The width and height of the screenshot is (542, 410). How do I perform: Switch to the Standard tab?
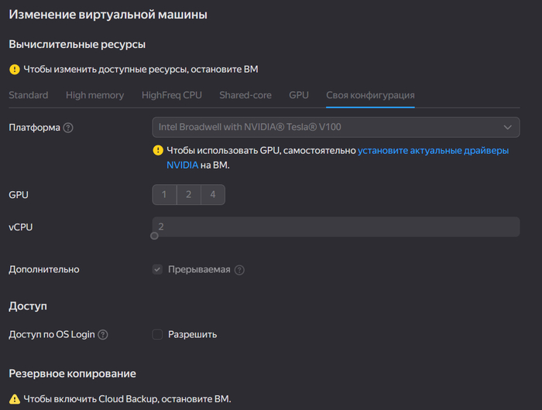pos(29,95)
